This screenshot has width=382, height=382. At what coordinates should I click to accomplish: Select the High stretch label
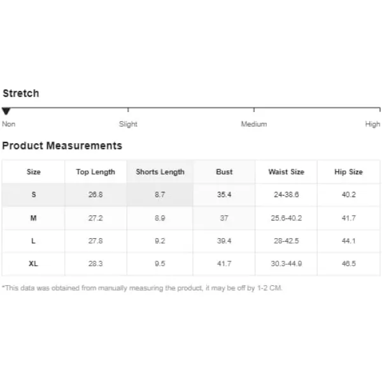click(x=372, y=124)
